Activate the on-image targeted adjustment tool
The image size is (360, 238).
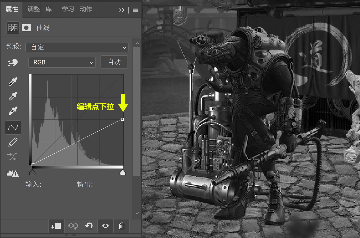point(13,63)
